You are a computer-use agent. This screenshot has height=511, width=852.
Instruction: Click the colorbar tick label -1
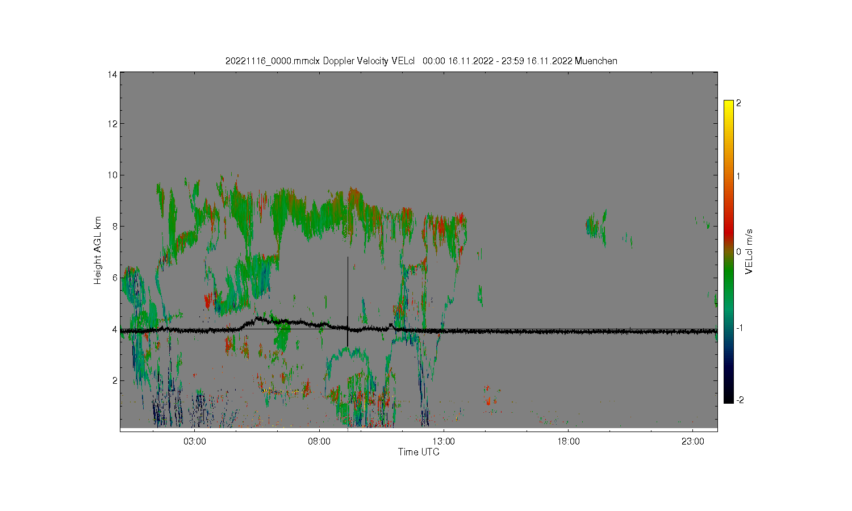tap(740, 328)
